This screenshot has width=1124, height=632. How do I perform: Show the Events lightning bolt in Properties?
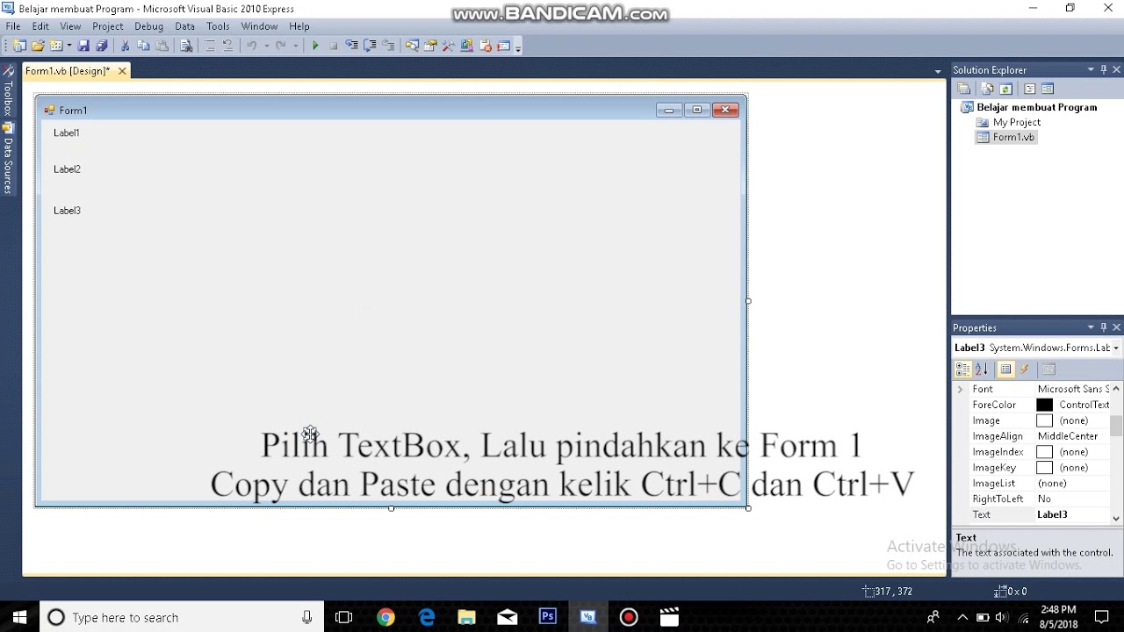[x=1025, y=370]
